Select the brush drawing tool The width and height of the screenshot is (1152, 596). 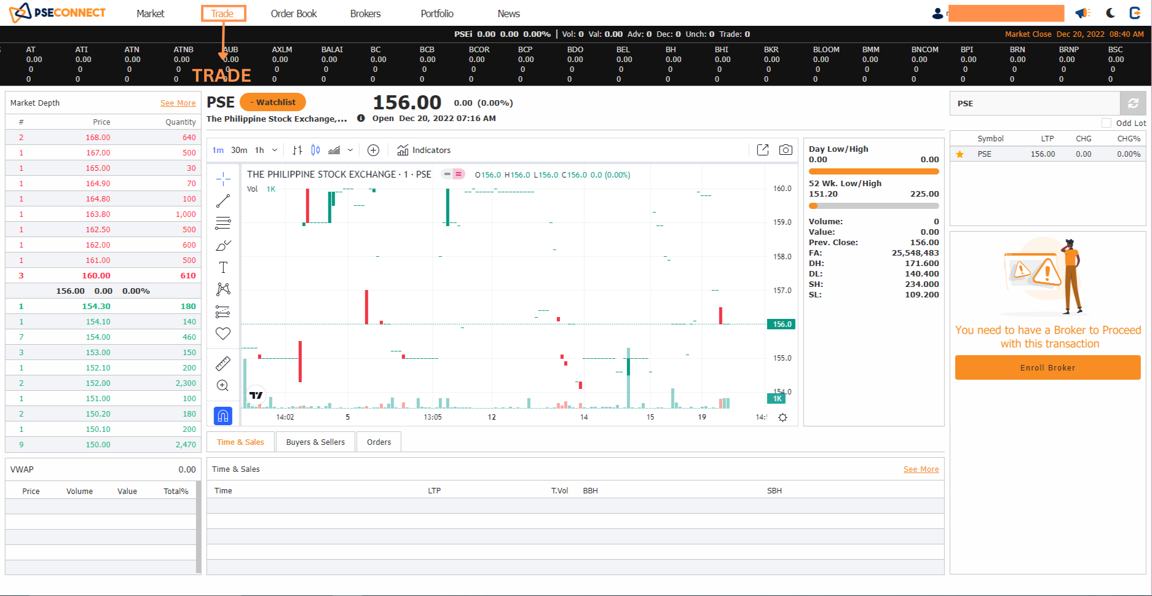223,245
